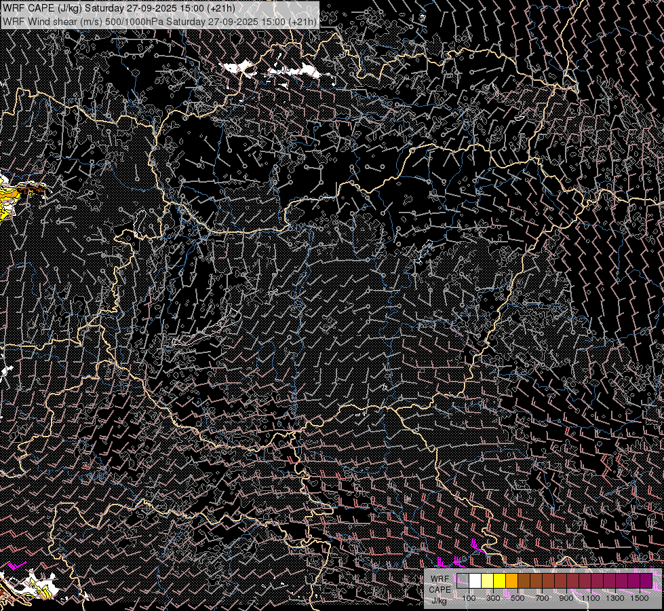This screenshot has width=664, height=611.
Task: Click the WRF label in legend
Action: (x=440, y=579)
